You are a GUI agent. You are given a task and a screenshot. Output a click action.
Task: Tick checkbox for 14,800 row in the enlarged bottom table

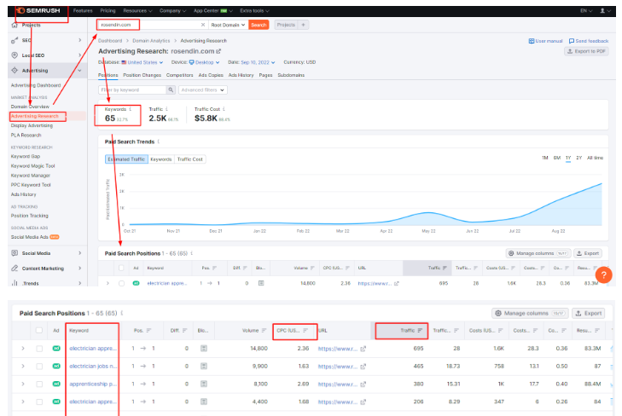click(39, 349)
